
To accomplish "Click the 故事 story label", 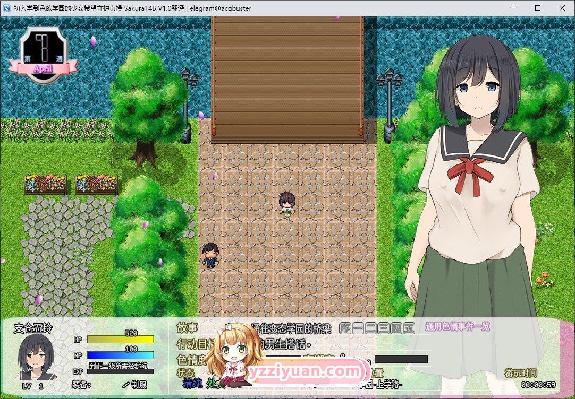I will (188, 327).
